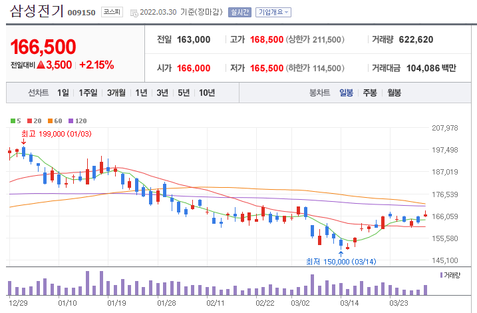This screenshot has width=477, height=313.
Task: Click the high price 168,500
Action: [x=267, y=39]
